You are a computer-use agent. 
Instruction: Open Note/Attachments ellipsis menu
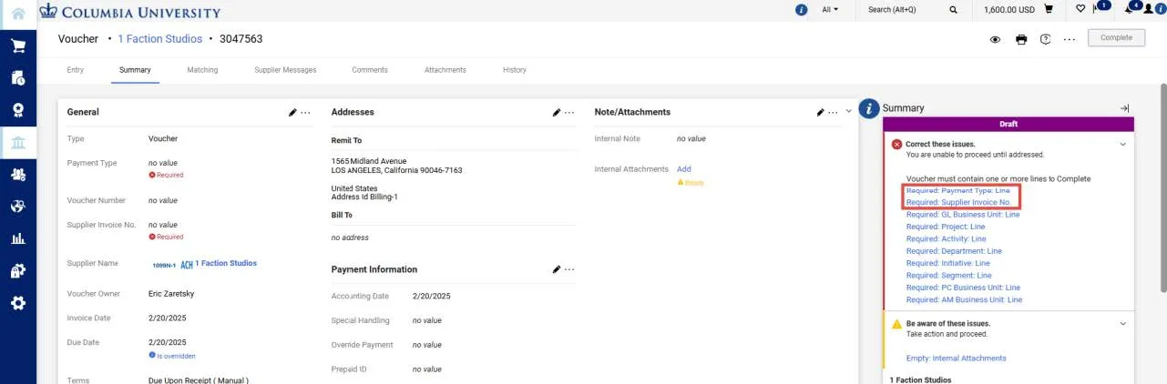(x=833, y=112)
